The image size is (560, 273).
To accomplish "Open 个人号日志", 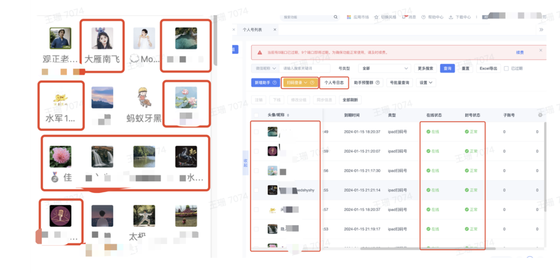I will [x=334, y=82].
